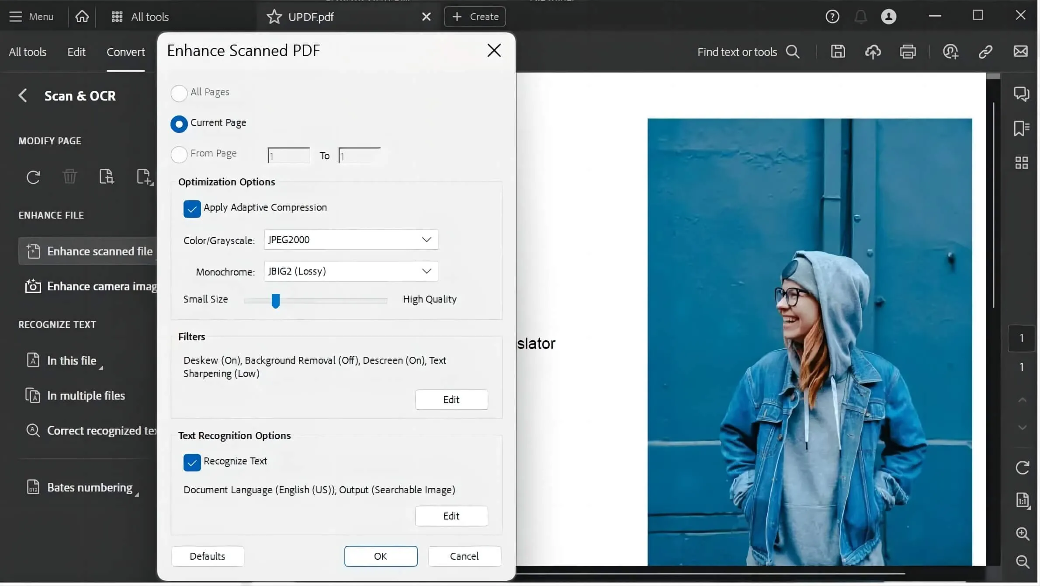Viewport: 1040px width, 586px height.
Task: Expand the Monochrome JBIG2 Lossy dropdown
Action: tap(426, 271)
